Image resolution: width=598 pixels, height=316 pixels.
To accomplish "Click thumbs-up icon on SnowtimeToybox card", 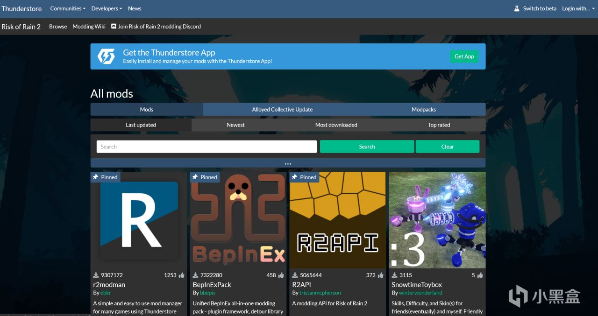I will (480, 275).
